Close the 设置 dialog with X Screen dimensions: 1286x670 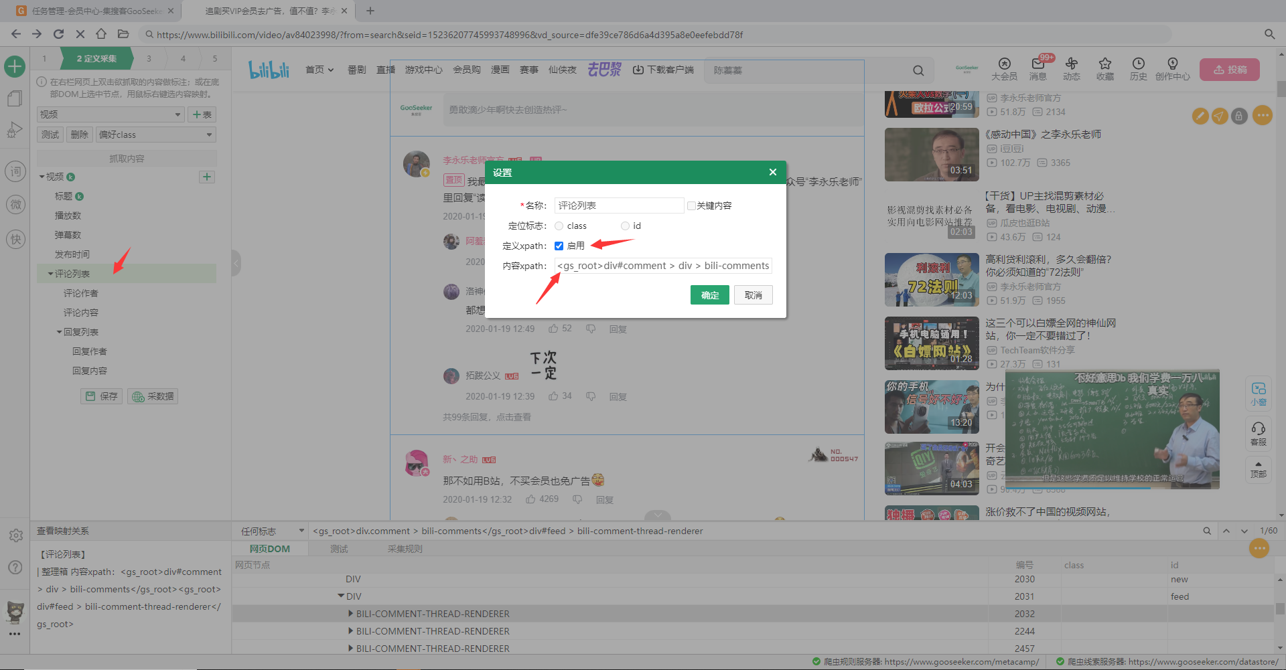[x=773, y=172]
